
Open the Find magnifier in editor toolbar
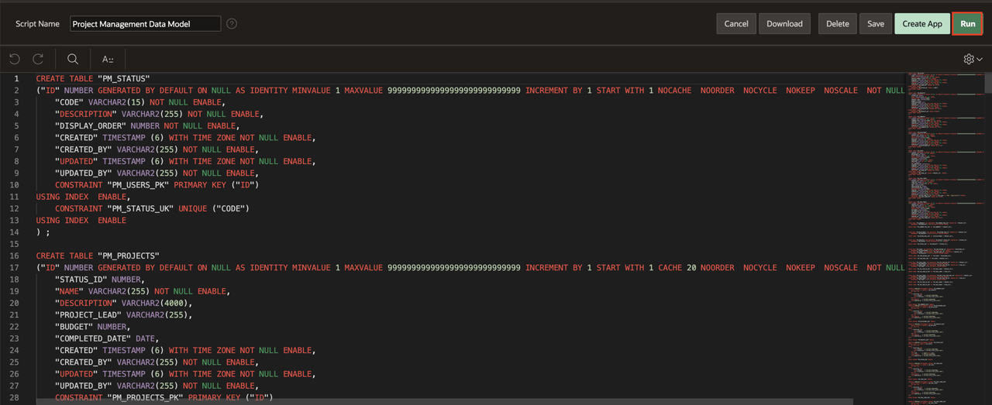(73, 59)
